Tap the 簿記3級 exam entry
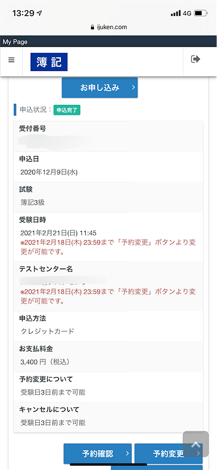Image resolution: width=217 pixels, height=470 pixels. click(33, 203)
